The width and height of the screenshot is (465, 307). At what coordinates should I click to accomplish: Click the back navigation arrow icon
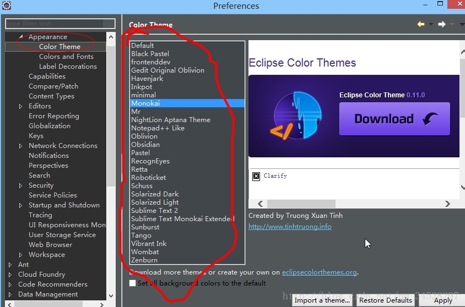pyautogui.click(x=420, y=24)
